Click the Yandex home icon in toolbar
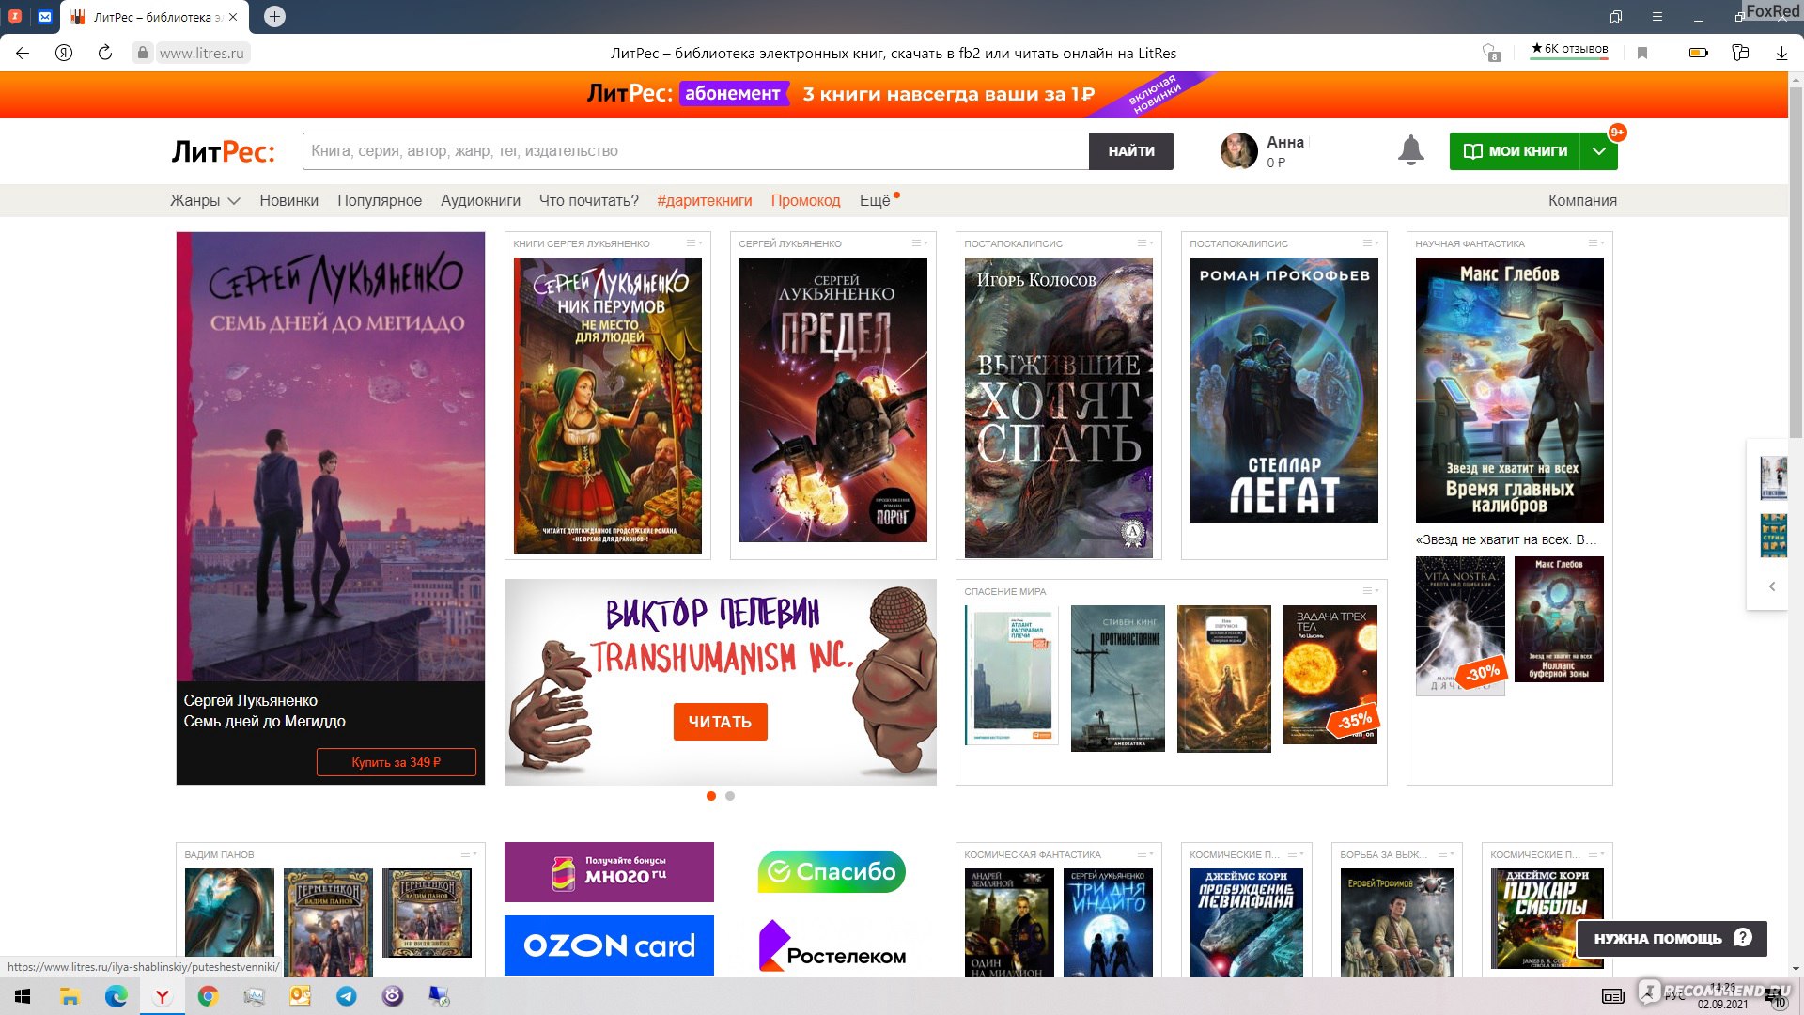The image size is (1804, 1015). pyautogui.click(x=64, y=53)
